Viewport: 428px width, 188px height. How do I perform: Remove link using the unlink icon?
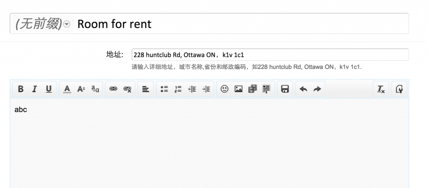(x=127, y=89)
